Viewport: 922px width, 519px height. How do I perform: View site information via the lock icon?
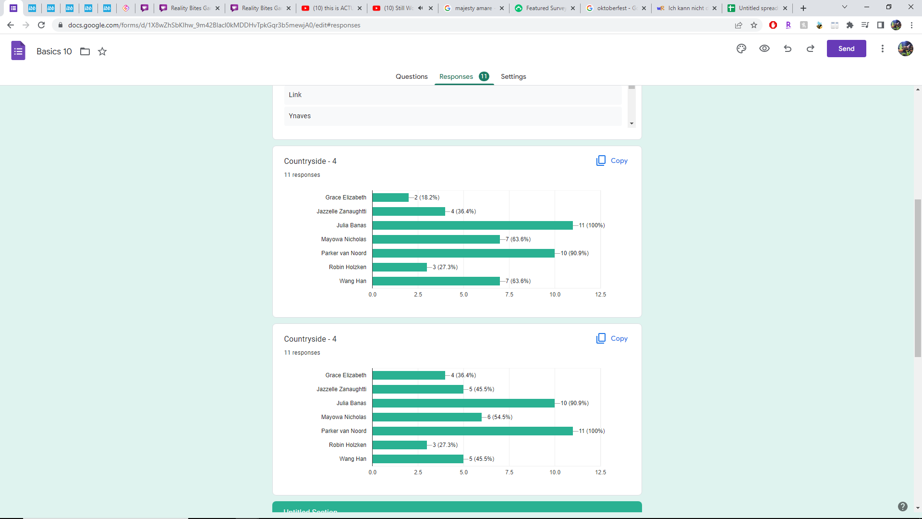[x=61, y=25]
